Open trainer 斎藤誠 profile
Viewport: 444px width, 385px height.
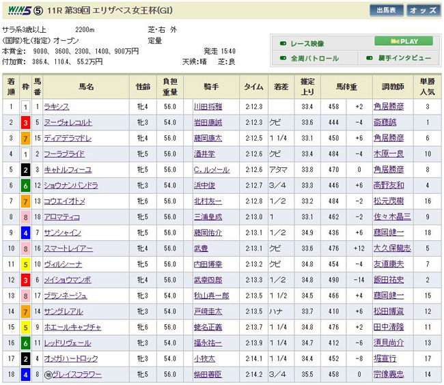[385, 123]
